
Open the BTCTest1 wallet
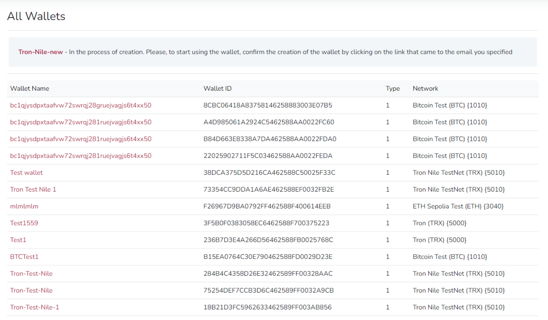point(24,257)
